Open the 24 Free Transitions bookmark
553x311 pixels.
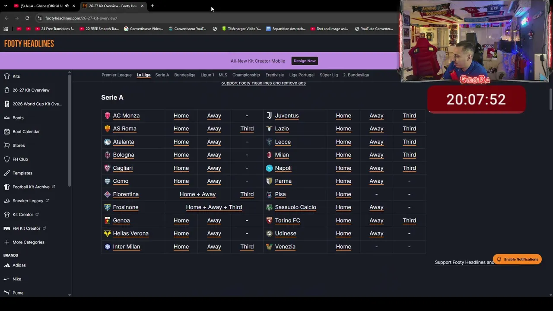(55, 29)
